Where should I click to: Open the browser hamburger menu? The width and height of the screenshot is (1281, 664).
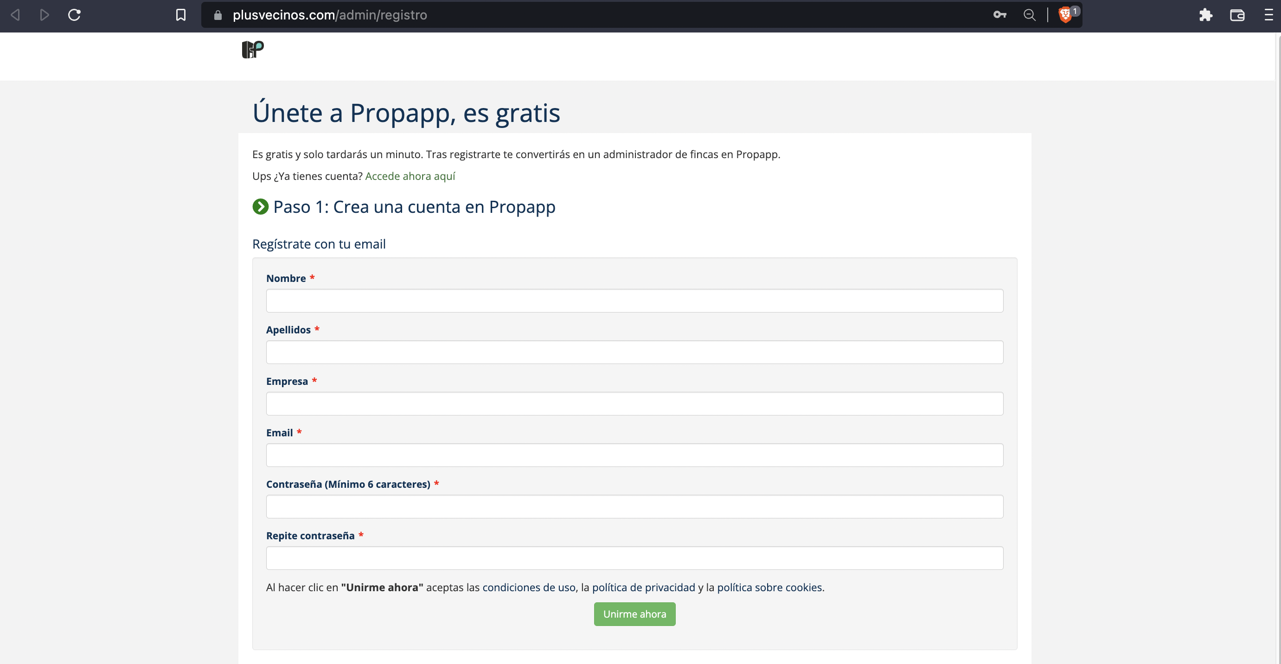(1268, 15)
